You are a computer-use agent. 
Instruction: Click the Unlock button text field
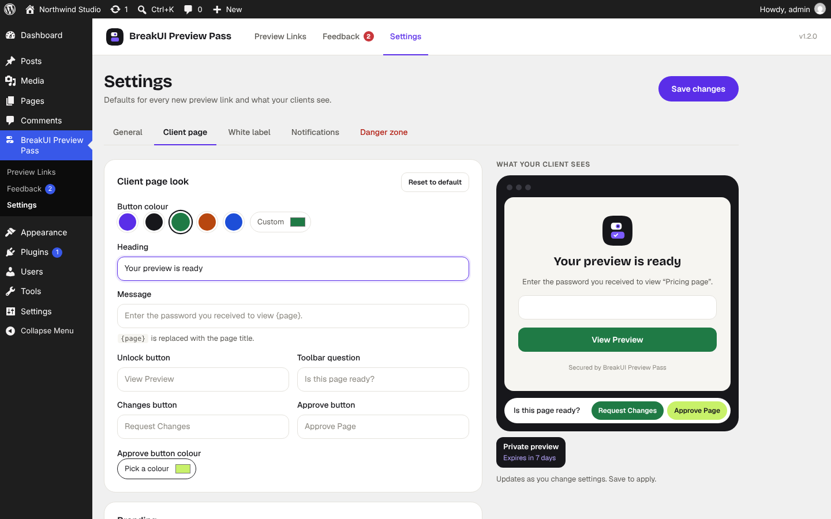click(203, 379)
